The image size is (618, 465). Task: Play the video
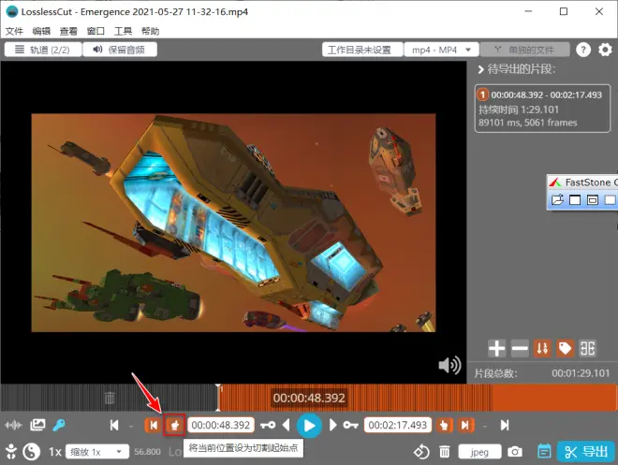point(309,426)
